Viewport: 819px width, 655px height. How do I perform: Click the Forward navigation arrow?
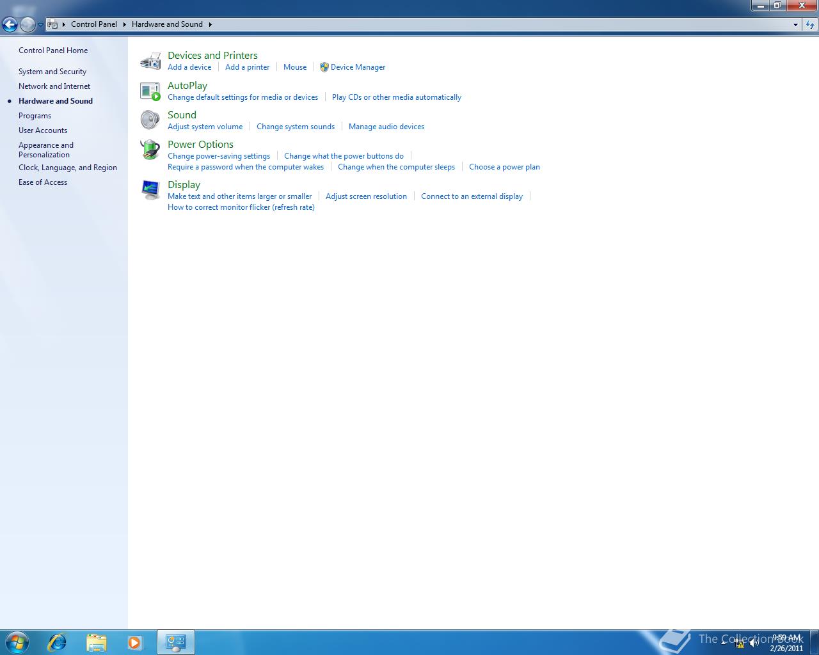point(28,25)
